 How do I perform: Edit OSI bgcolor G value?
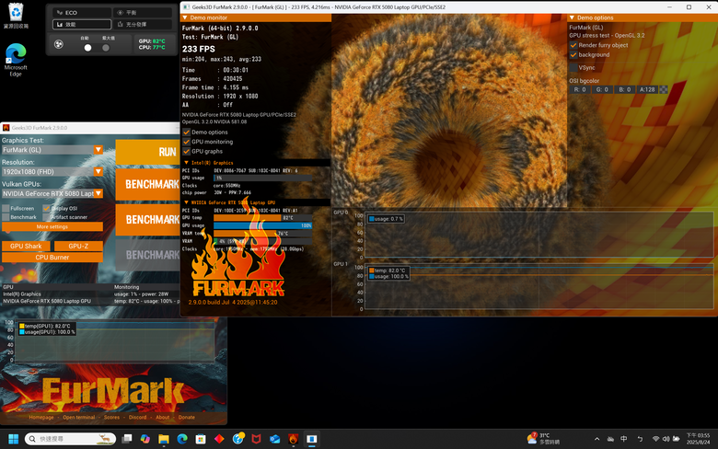pyautogui.click(x=602, y=90)
